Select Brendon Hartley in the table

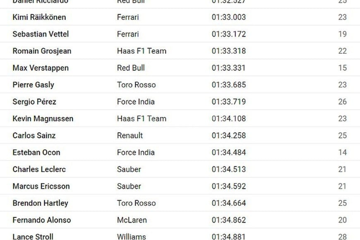click(x=41, y=203)
